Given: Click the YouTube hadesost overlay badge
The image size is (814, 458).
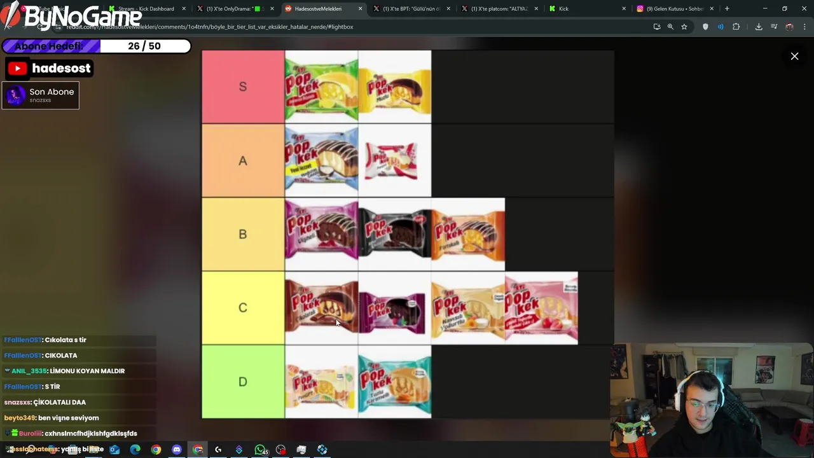Looking at the screenshot, I should click(x=50, y=68).
